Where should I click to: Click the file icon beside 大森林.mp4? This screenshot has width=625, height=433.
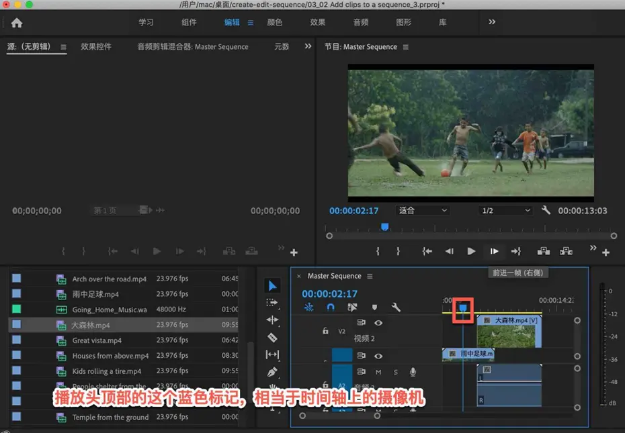tap(61, 325)
